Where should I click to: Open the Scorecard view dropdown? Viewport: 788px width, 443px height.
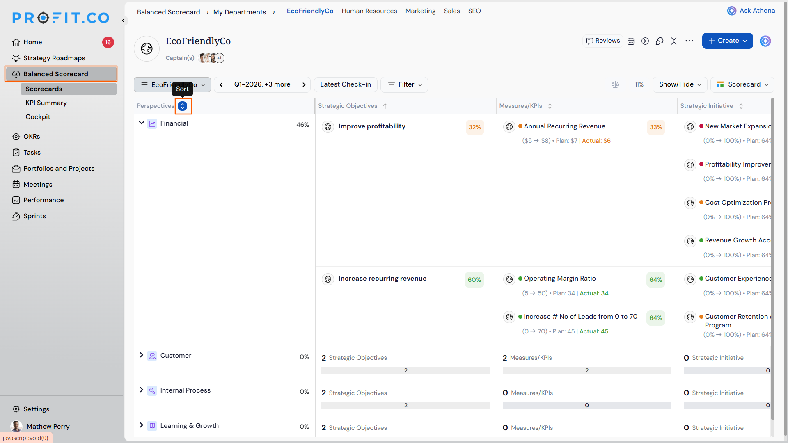pos(742,84)
